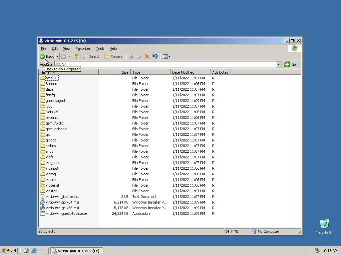Click the red Delete X icon
Screen dimensions: 341x255
pyautogui.click(x=147, y=56)
